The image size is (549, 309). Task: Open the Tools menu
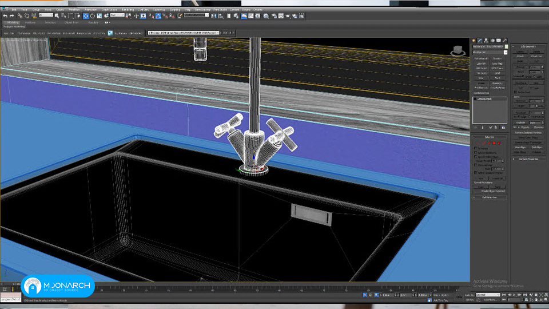pos(24,10)
